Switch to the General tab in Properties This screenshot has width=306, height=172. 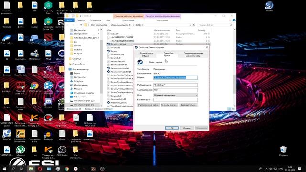[x=145, y=56]
